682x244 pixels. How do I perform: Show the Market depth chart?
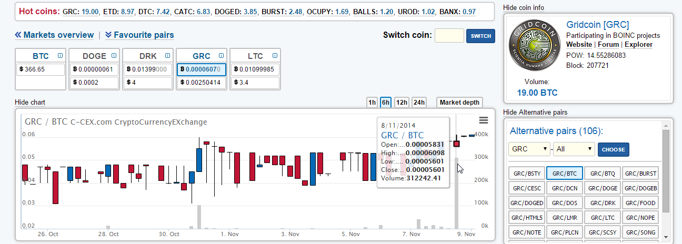[x=459, y=103]
